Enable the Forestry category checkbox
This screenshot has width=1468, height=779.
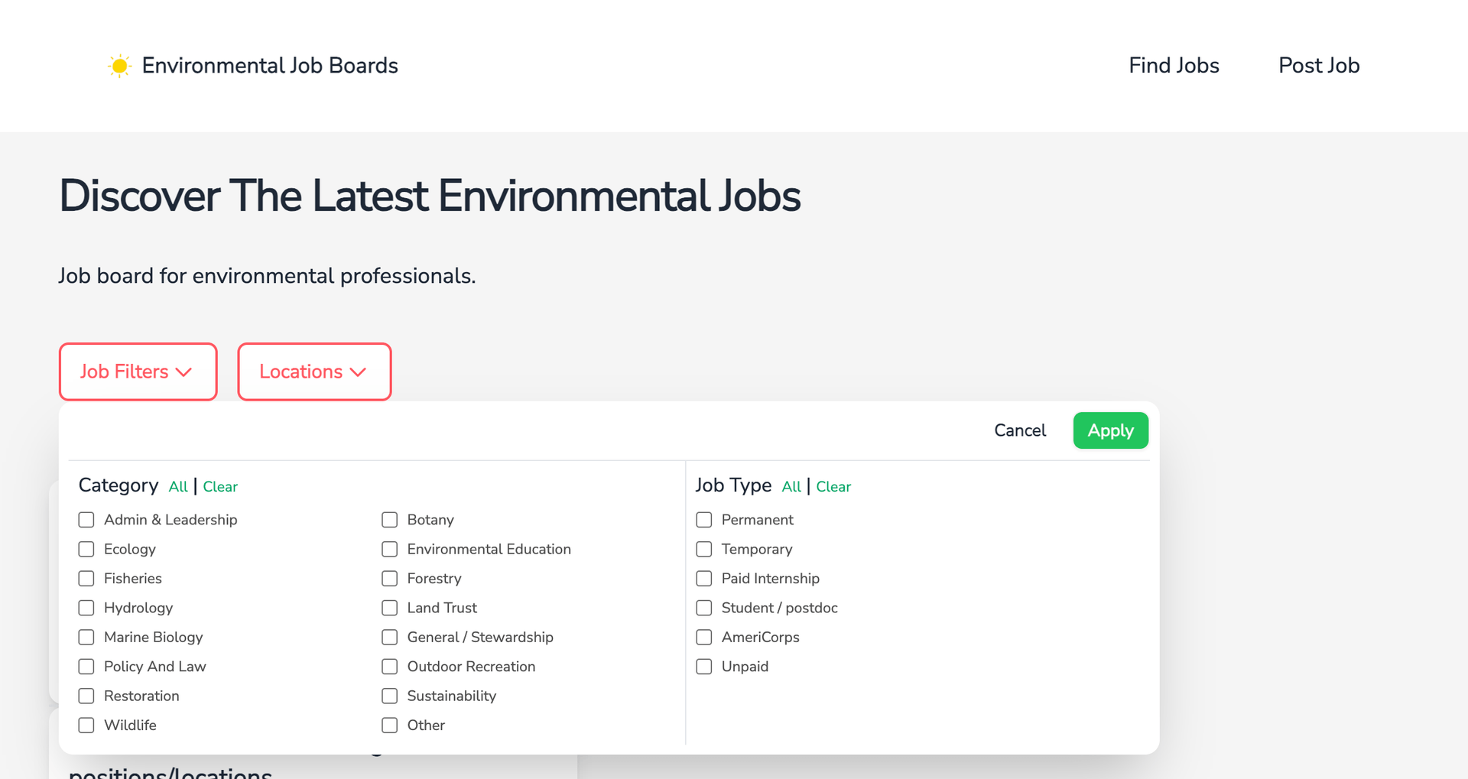coord(390,579)
